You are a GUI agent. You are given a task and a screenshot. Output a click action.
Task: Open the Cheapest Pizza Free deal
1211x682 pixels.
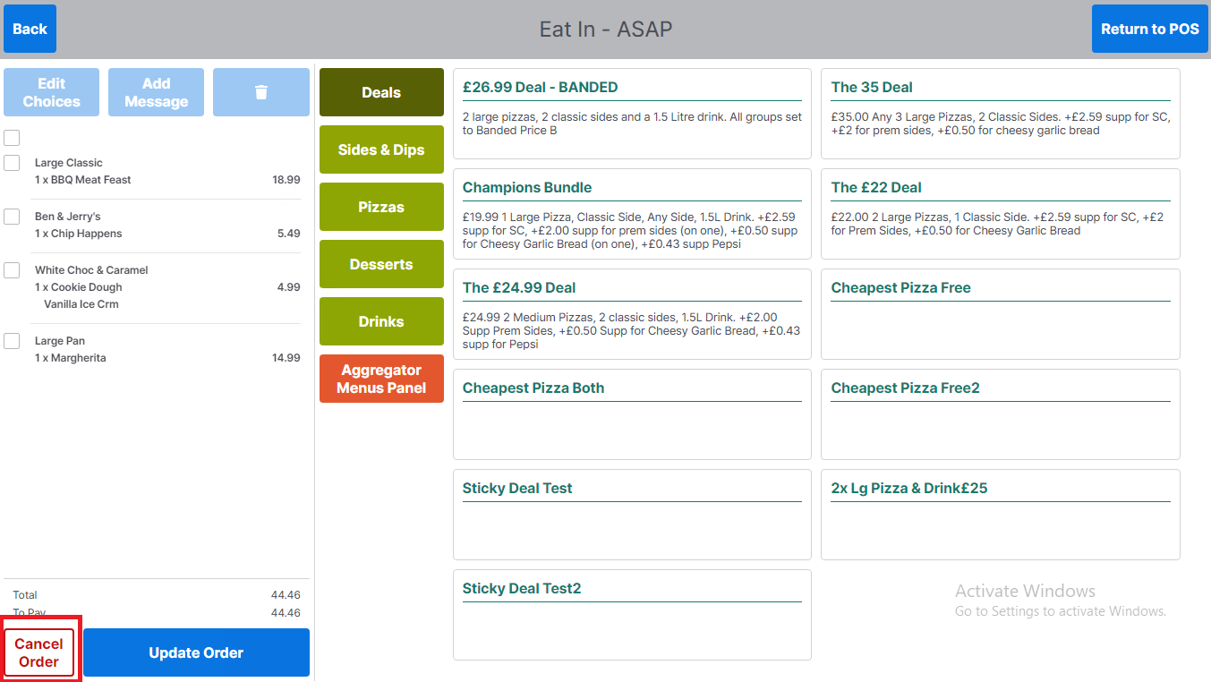1000,314
